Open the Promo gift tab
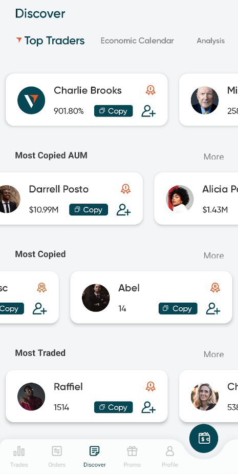Screen dimensions: 238x474 pyautogui.click(x=132, y=457)
